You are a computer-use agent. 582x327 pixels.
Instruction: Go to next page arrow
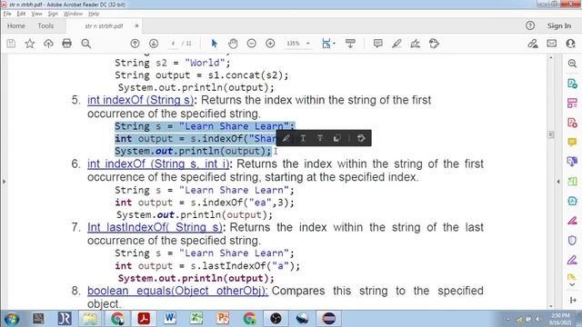tap(154, 44)
